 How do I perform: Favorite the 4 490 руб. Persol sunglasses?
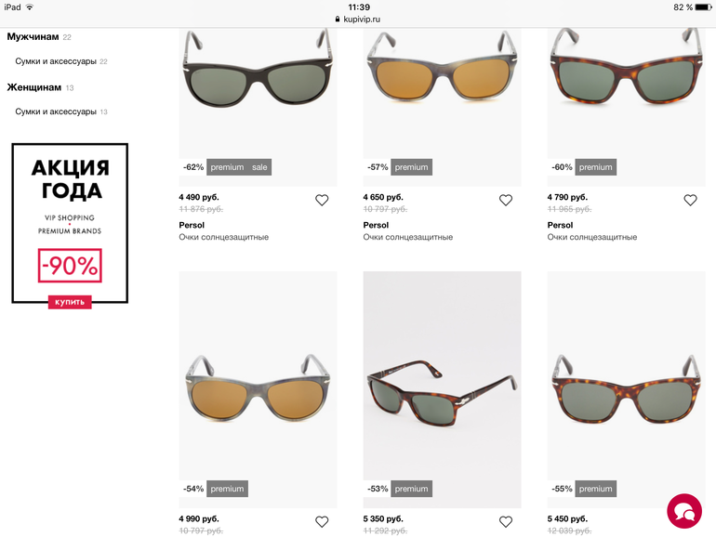(322, 200)
